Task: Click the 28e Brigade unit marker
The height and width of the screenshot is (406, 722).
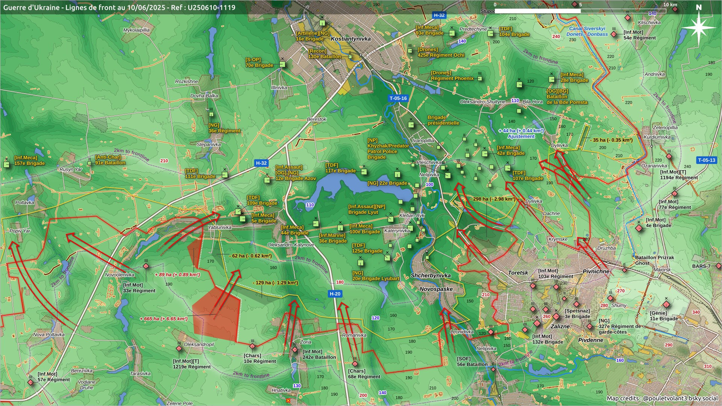Action: 552,79
